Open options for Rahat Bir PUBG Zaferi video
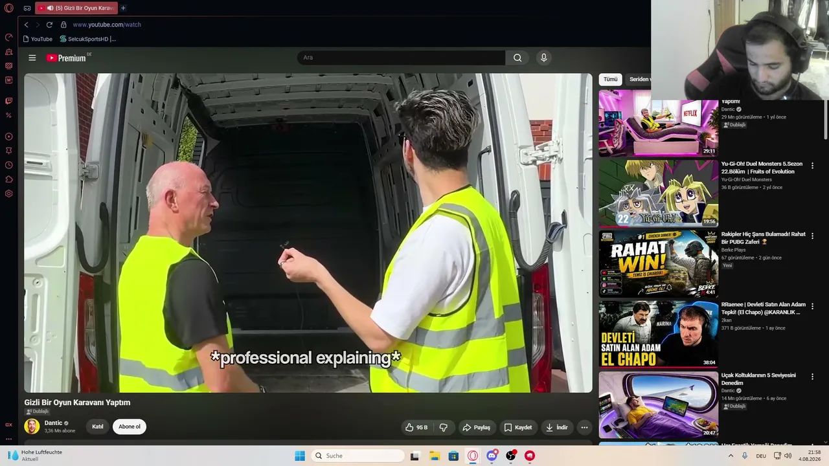Image resolution: width=829 pixels, height=466 pixels. coord(812,236)
